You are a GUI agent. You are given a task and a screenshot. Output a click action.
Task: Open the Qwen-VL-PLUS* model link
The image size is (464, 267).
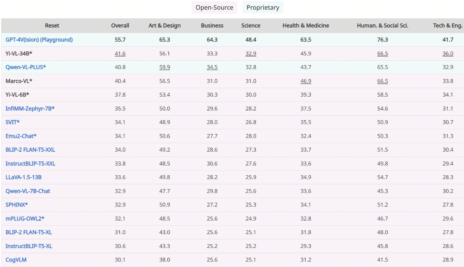pyautogui.click(x=26, y=67)
